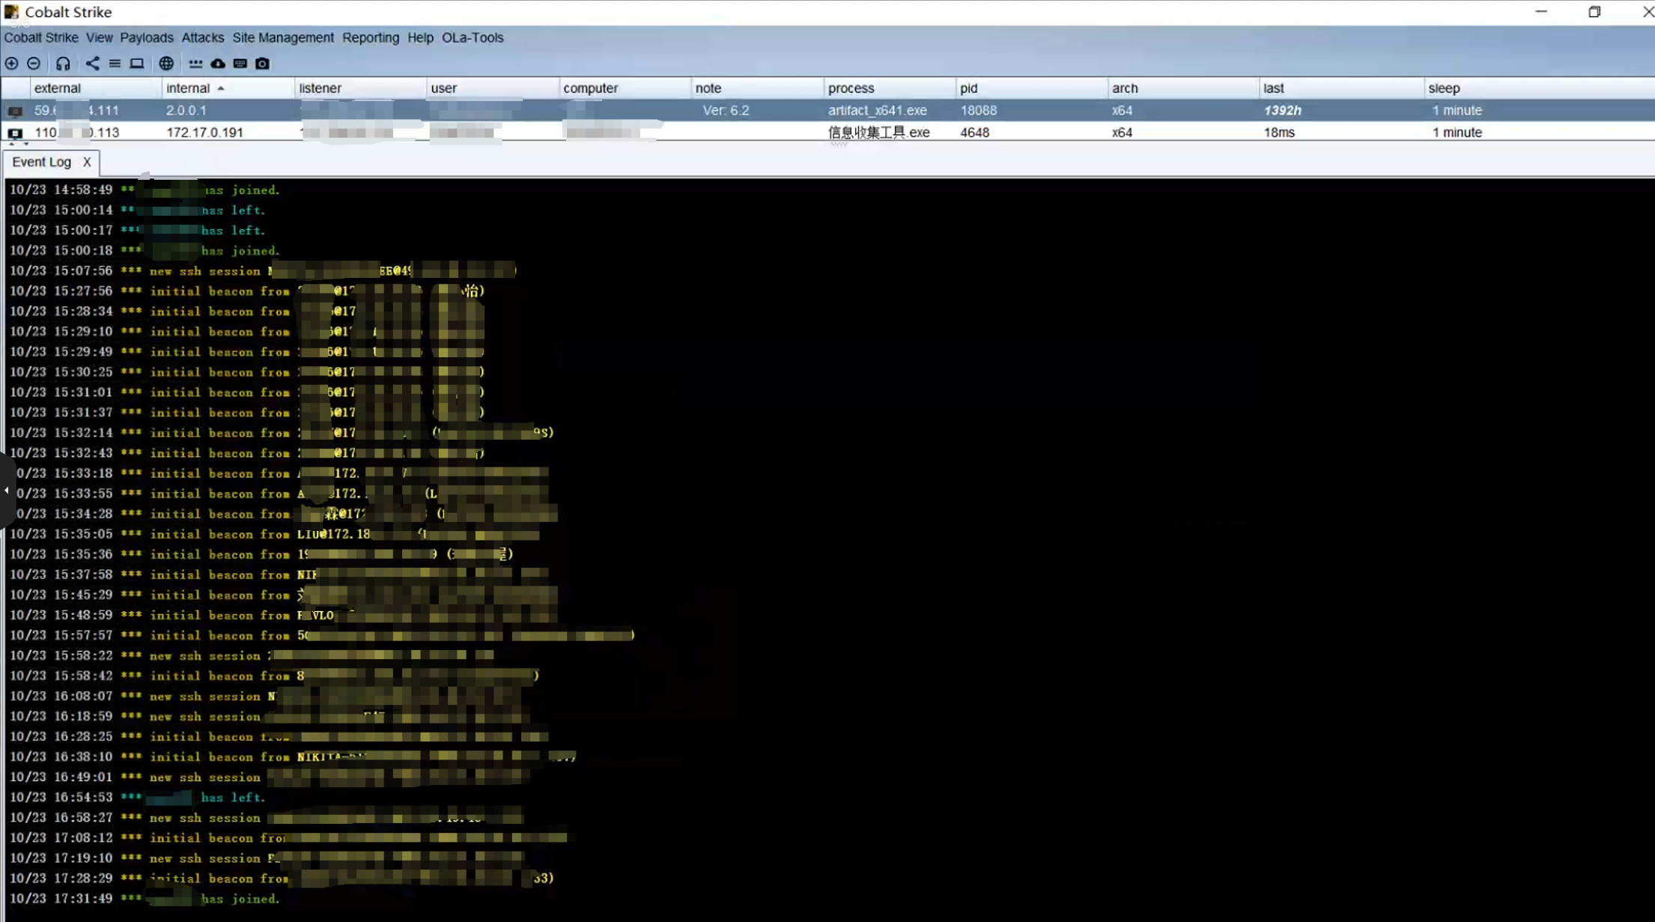Sort by the user column header
Image resolution: width=1655 pixels, height=922 pixels.
[x=493, y=88]
